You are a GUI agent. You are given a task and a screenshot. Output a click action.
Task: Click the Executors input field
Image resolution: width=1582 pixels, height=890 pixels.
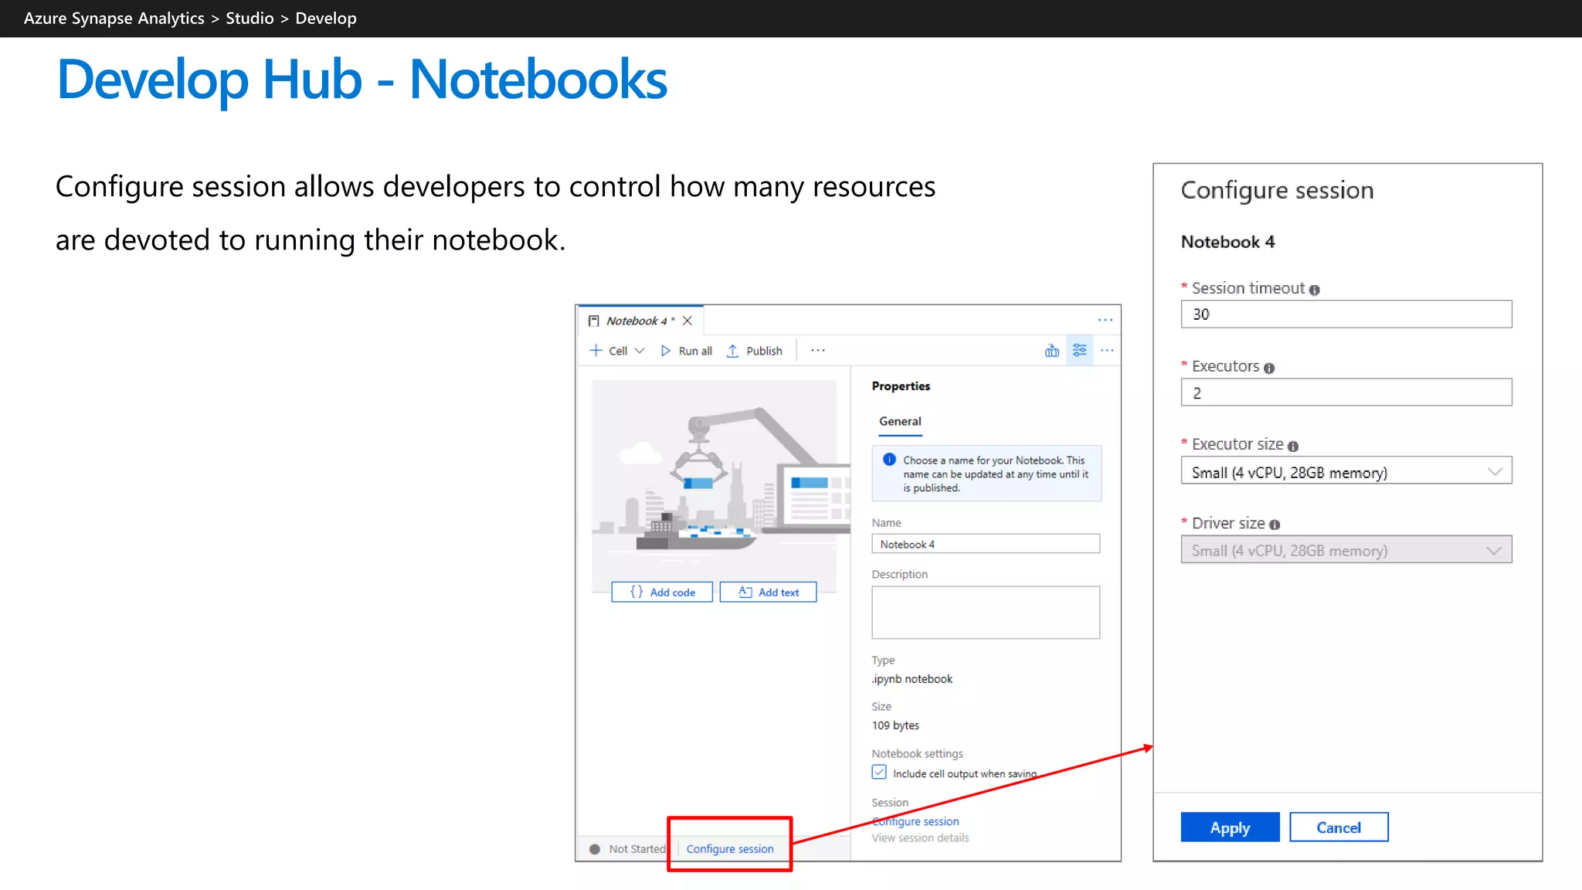click(x=1346, y=392)
